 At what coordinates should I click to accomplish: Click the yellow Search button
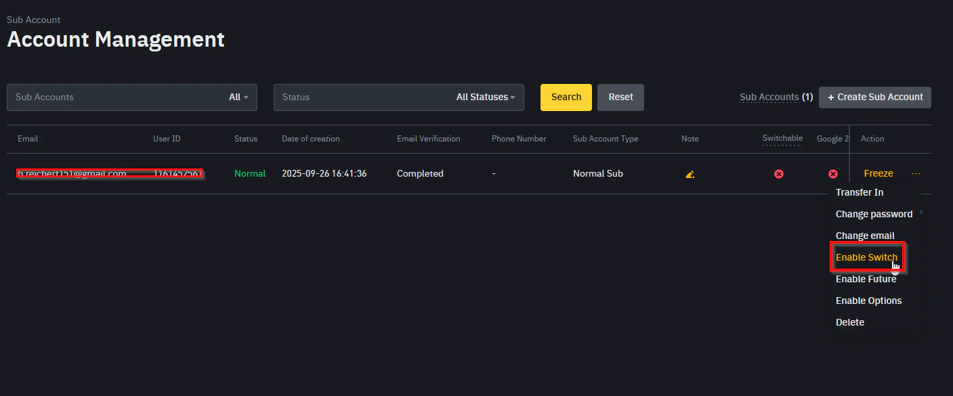pos(566,97)
